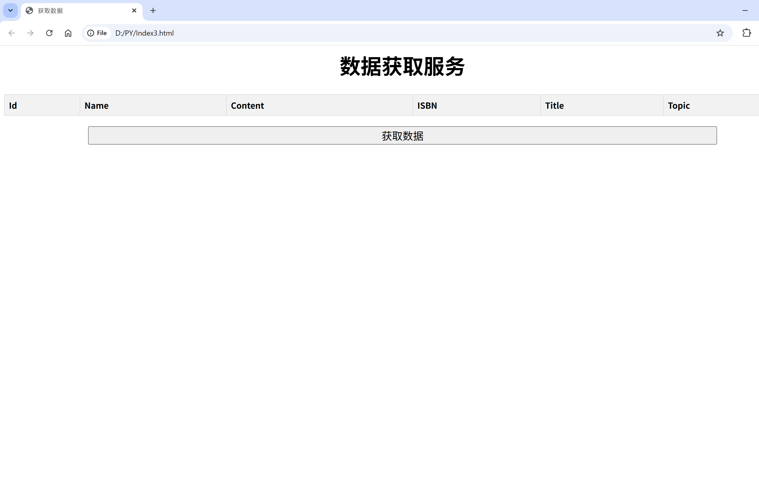The image size is (759, 477).
Task: Open a new tab with plus
Action: pyautogui.click(x=153, y=11)
